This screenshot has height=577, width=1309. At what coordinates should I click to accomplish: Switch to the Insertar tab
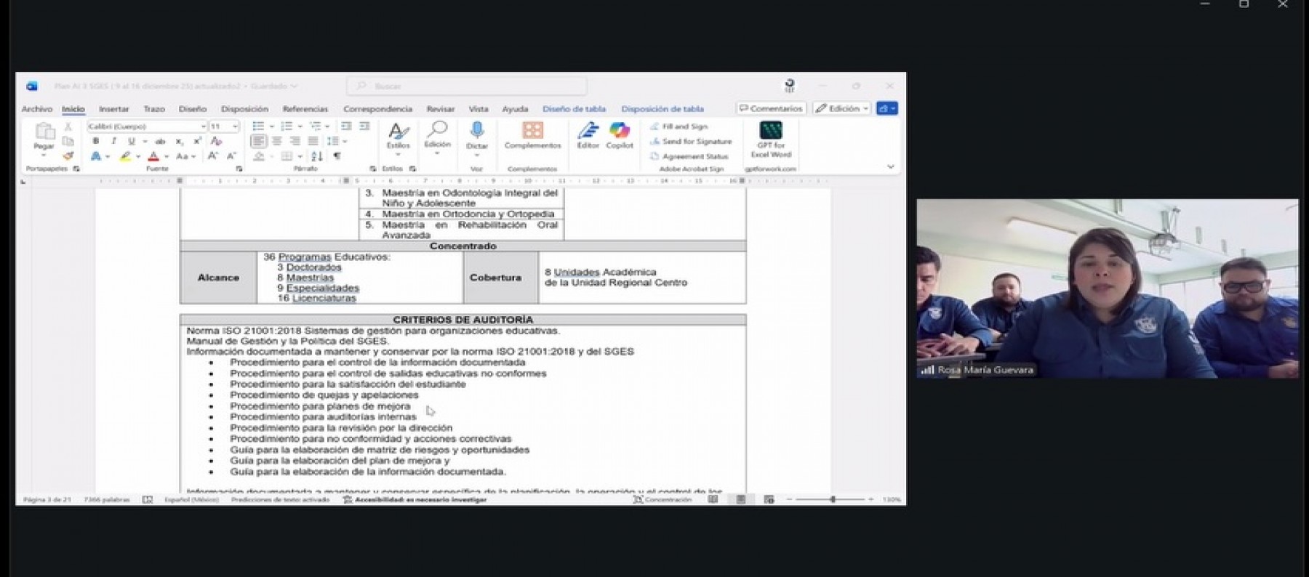(x=114, y=109)
